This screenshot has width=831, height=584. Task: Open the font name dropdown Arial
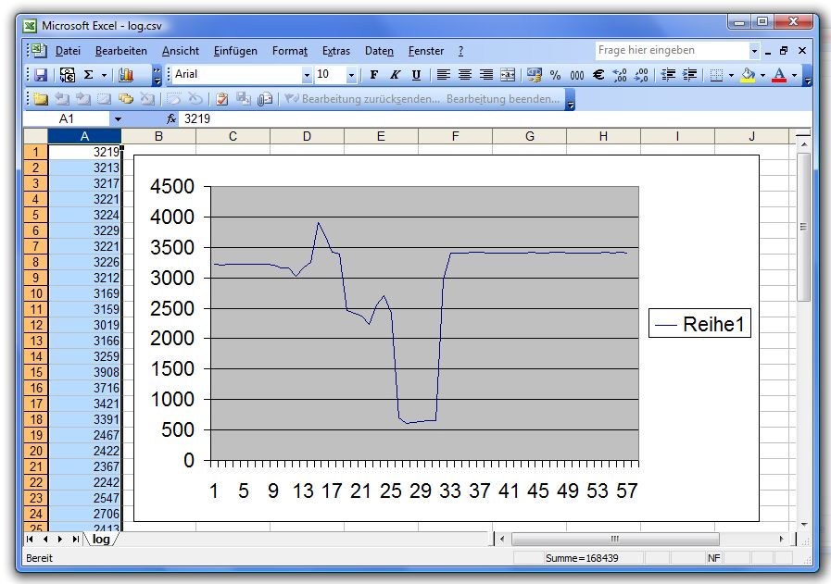(307, 75)
